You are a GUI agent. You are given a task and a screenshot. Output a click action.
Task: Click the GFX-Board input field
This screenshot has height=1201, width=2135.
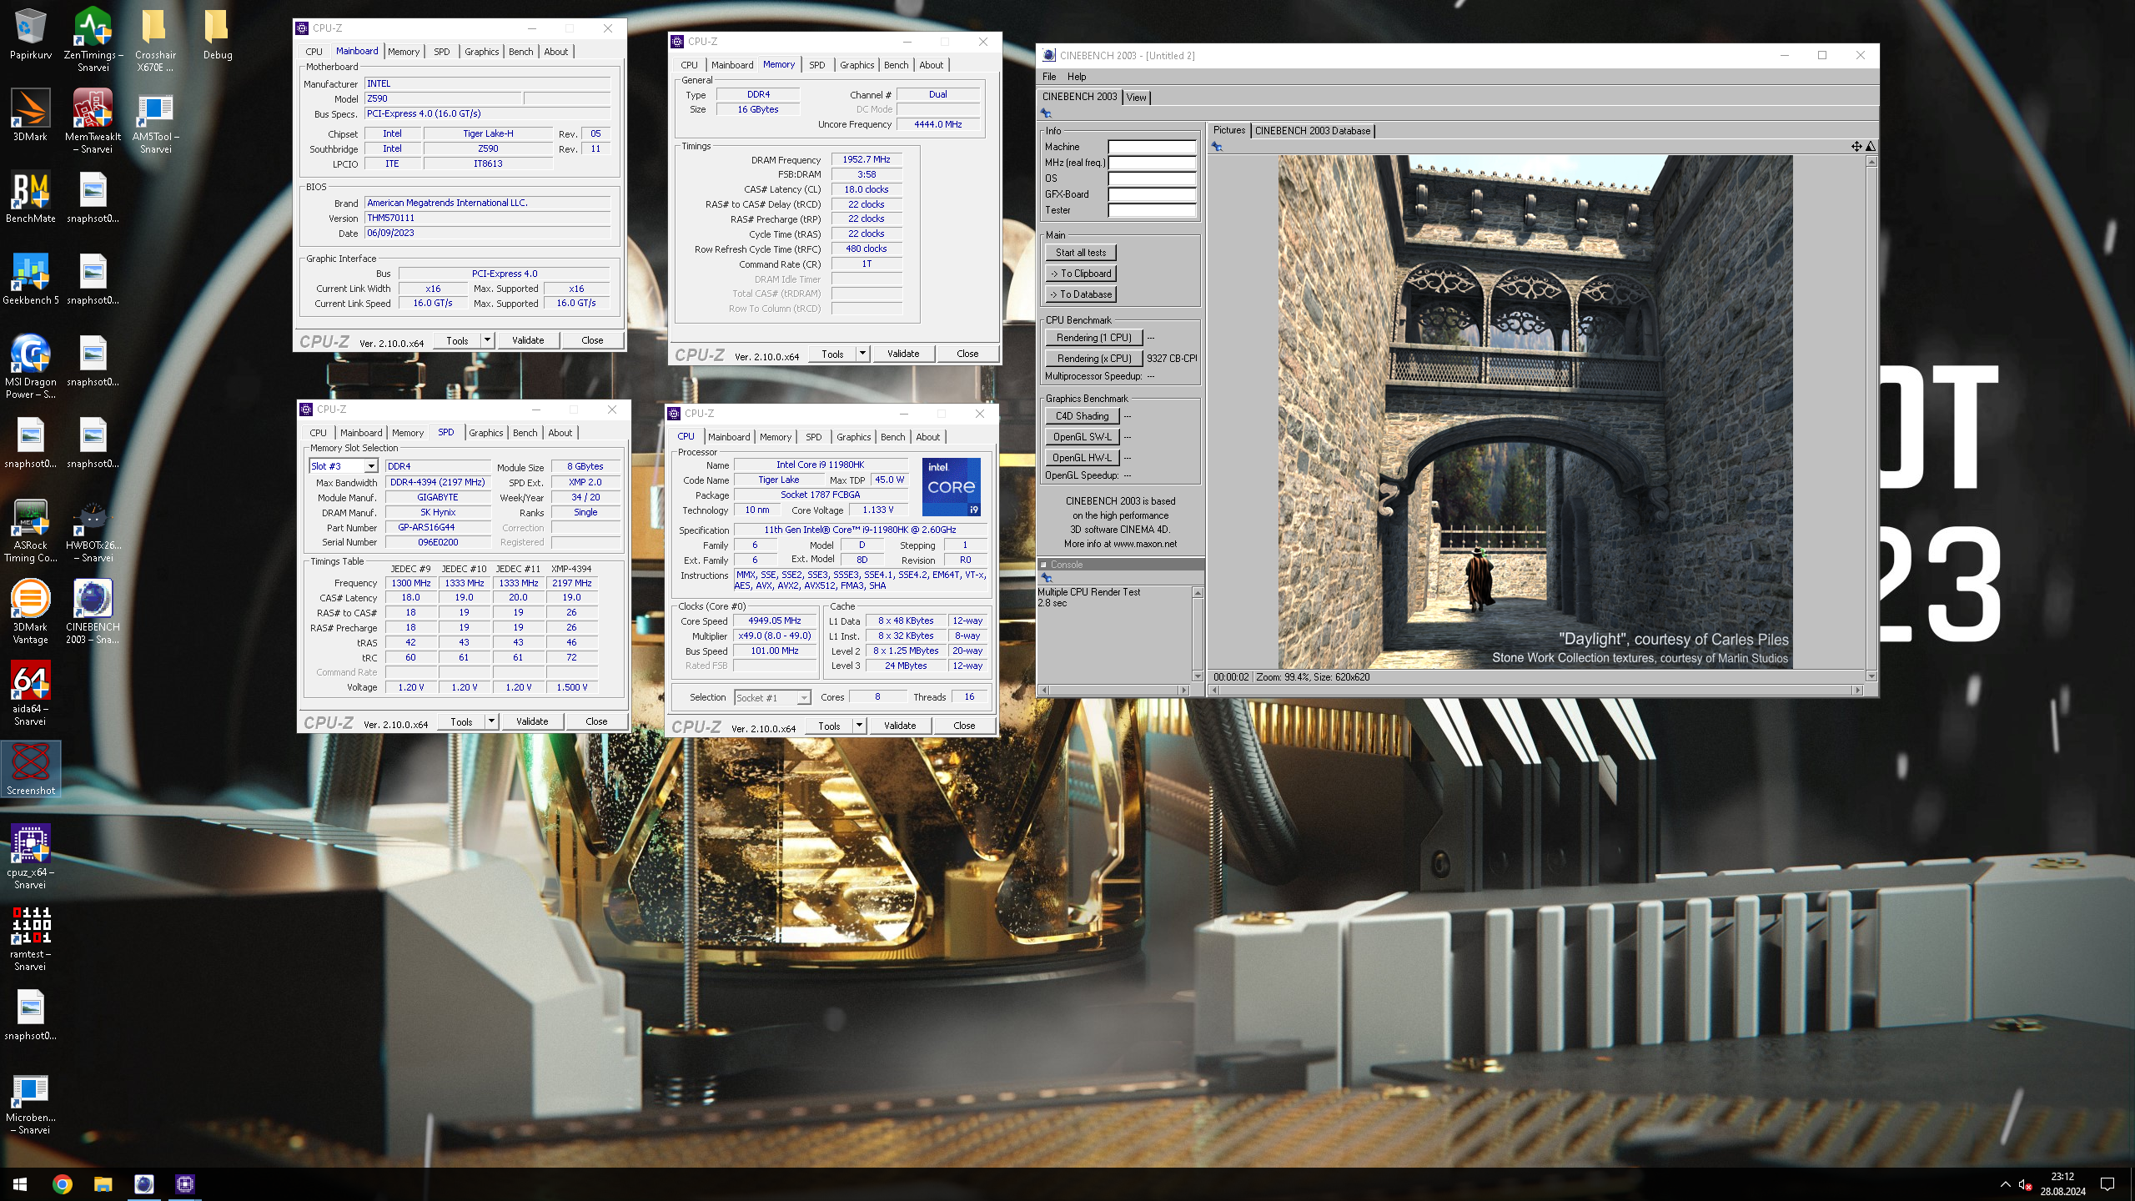click(x=1152, y=194)
